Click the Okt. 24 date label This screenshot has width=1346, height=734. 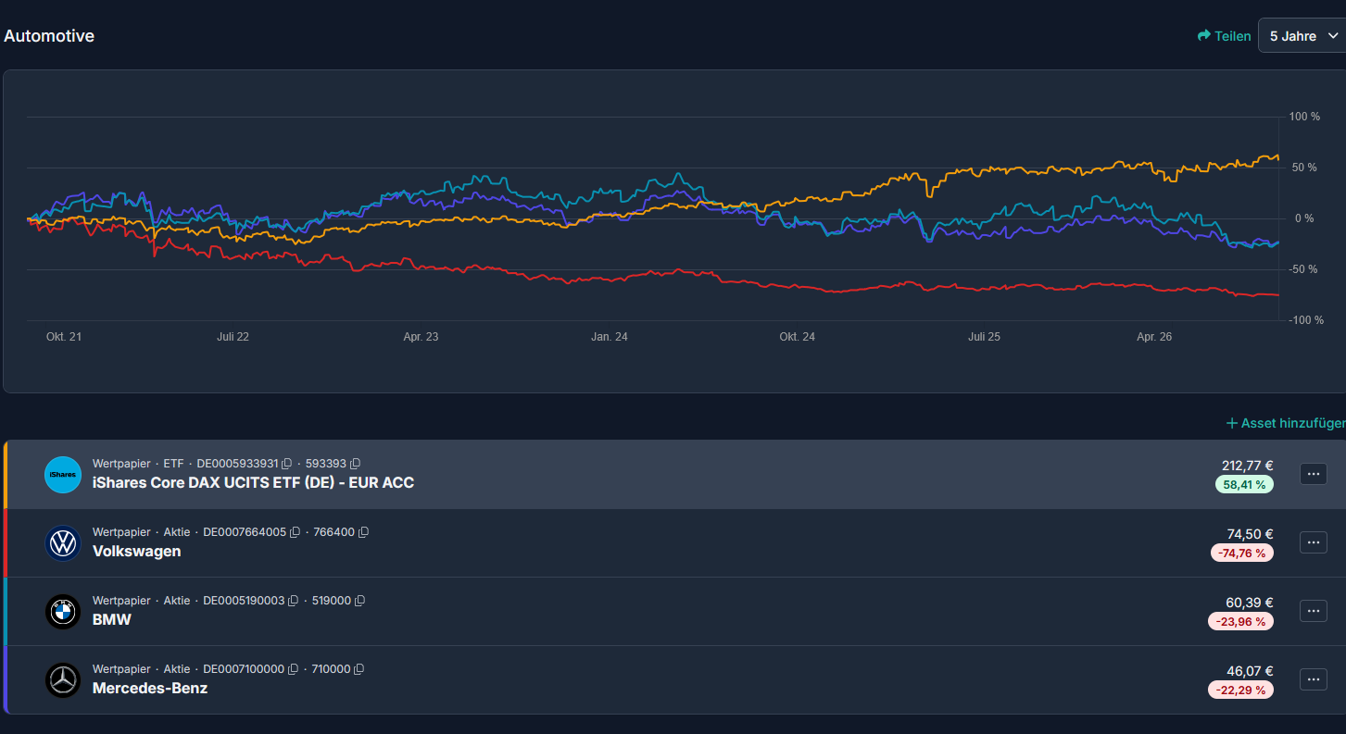click(798, 337)
